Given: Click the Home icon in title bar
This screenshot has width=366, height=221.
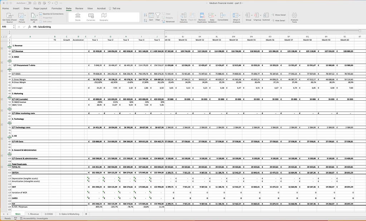Looking at the screenshot, I should pos(35,3).
